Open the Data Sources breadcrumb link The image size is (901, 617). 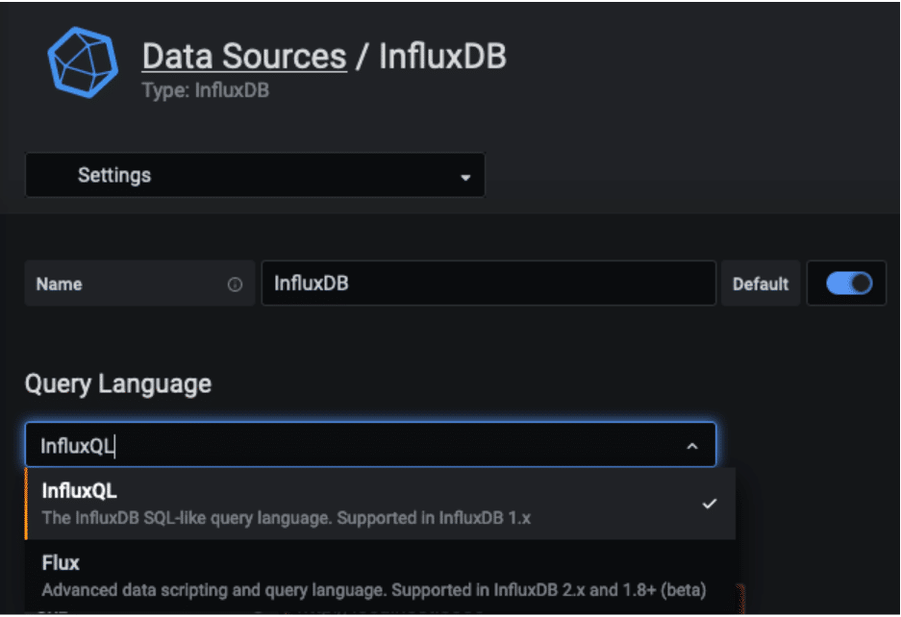tap(242, 56)
